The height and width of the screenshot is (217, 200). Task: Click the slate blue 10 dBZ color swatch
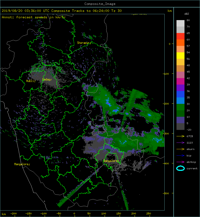180,120
